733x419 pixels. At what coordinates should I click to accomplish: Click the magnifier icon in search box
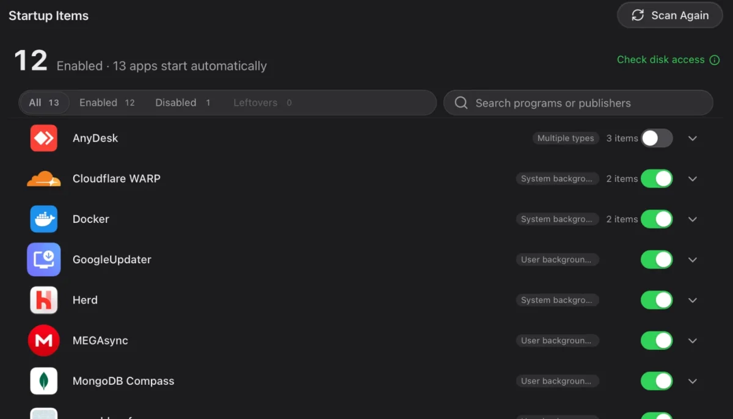tap(461, 103)
